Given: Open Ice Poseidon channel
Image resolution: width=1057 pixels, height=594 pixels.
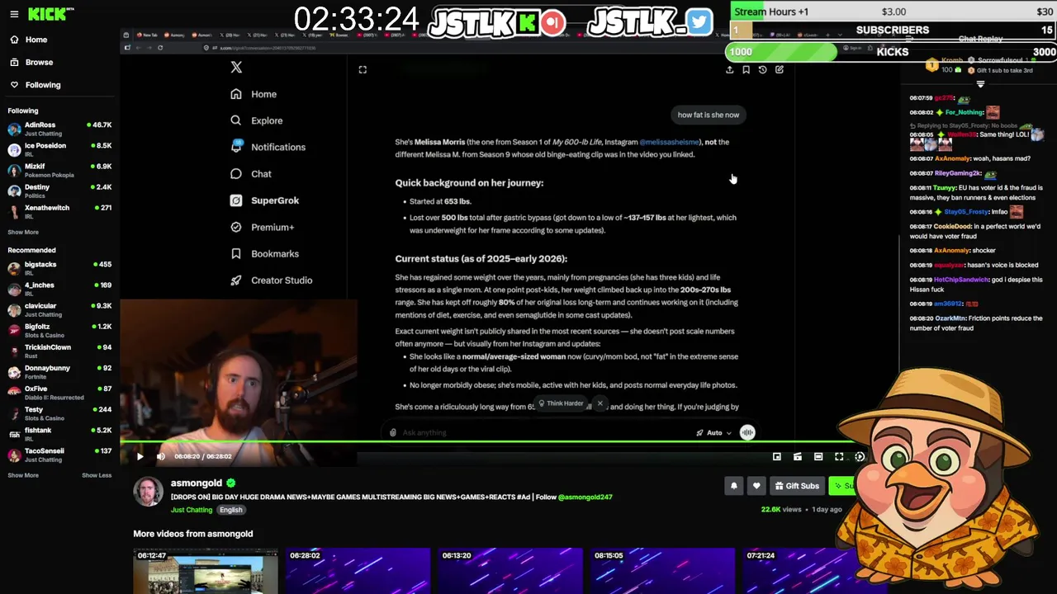Looking at the screenshot, I should [59, 149].
